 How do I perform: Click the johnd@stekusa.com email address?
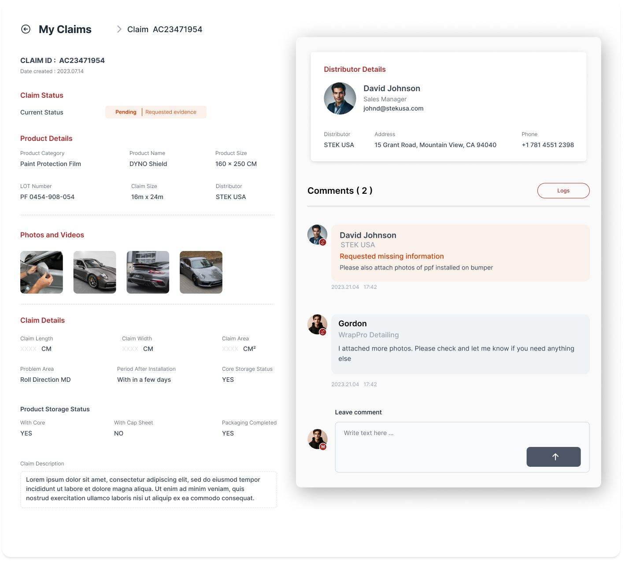pyautogui.click(x=393, y=108)
